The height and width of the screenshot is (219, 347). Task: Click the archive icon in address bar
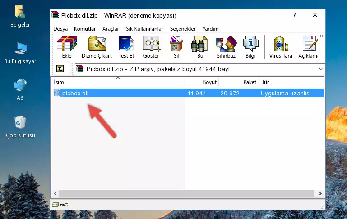(80, 69)
